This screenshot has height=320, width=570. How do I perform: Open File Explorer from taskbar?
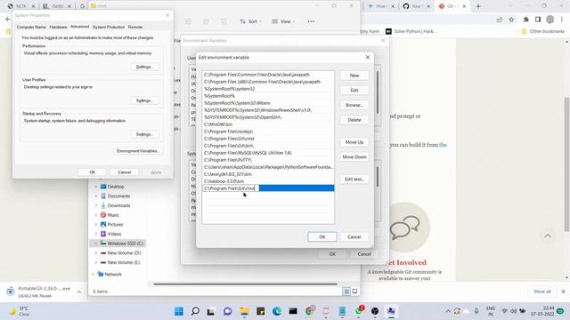(244, 311)
